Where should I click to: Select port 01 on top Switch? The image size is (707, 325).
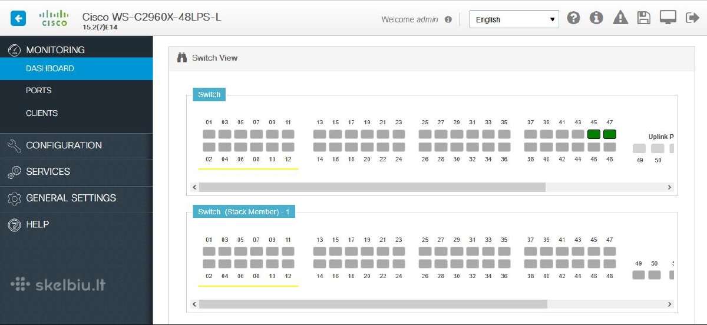(x=209, y=134)
